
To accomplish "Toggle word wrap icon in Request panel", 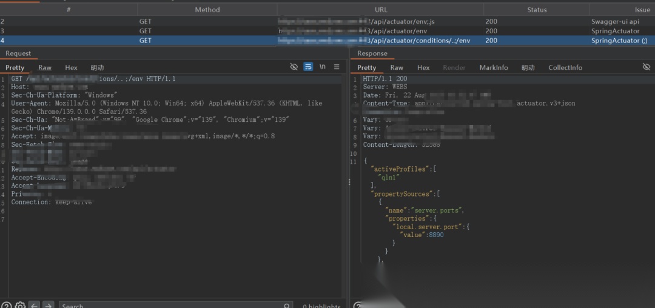I will pos(308,67).
